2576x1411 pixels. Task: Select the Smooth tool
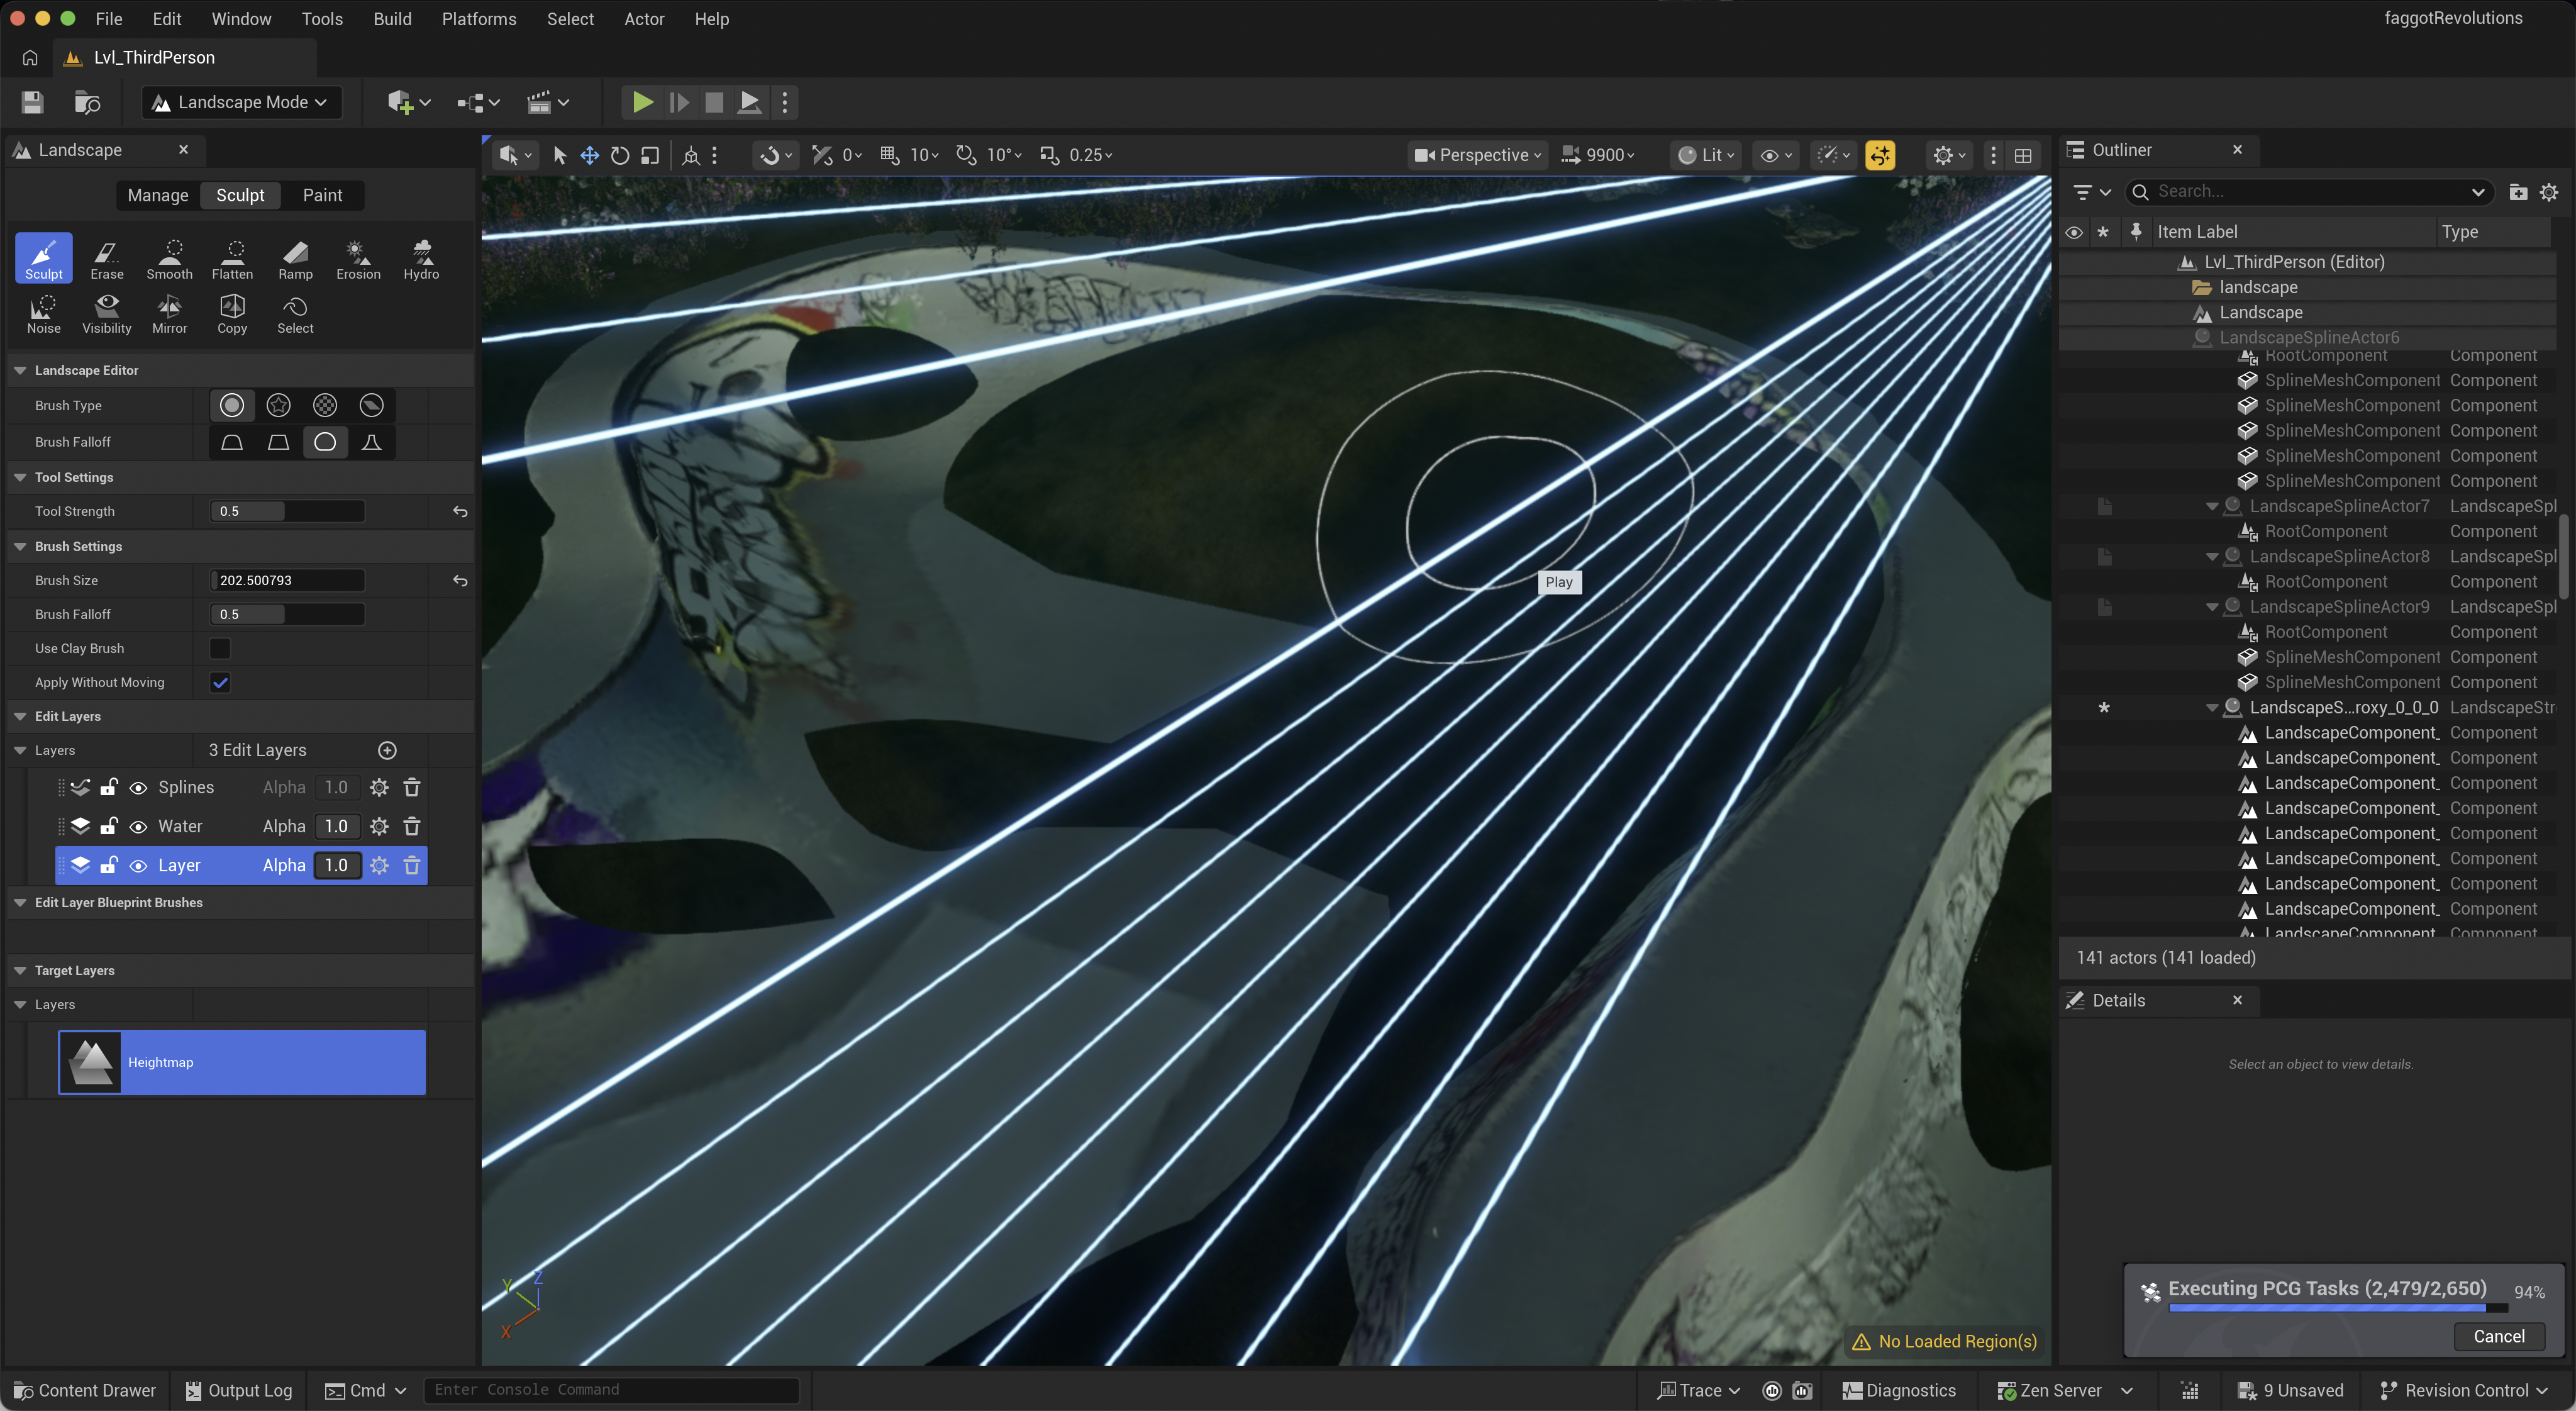point(170,258)
